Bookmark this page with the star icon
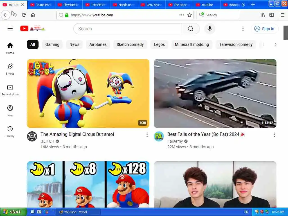The height and width of the screenshot is (216, 288). [190, 15]
